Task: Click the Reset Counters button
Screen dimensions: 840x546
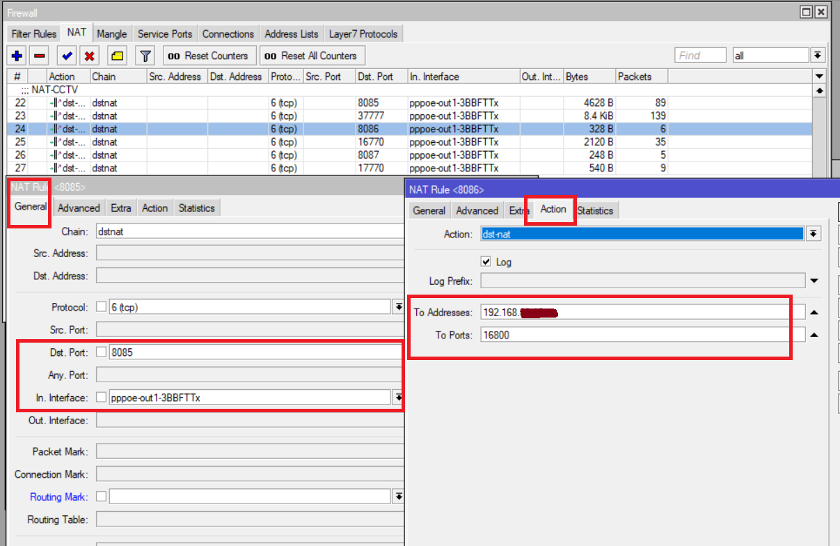Action: click(208, 56)
